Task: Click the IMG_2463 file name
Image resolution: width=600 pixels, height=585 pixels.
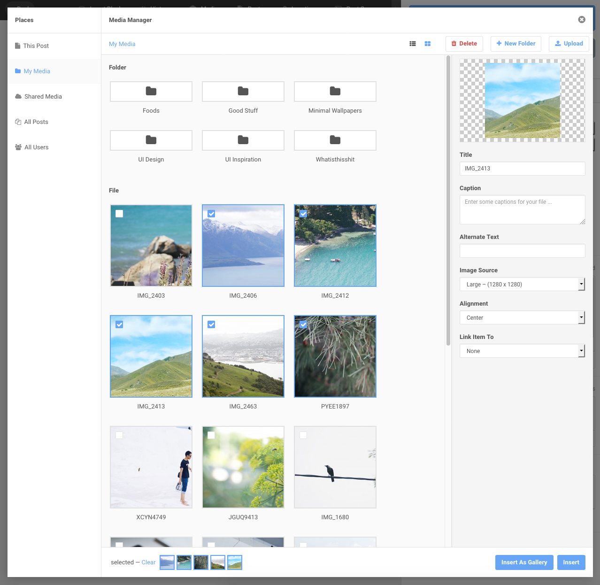Action: (x=243, y=407)
